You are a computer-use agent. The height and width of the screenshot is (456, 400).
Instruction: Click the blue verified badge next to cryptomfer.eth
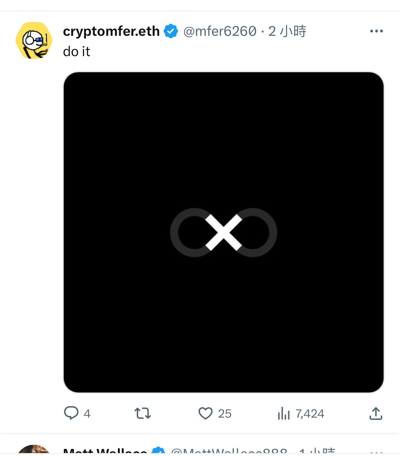(171, 31)
